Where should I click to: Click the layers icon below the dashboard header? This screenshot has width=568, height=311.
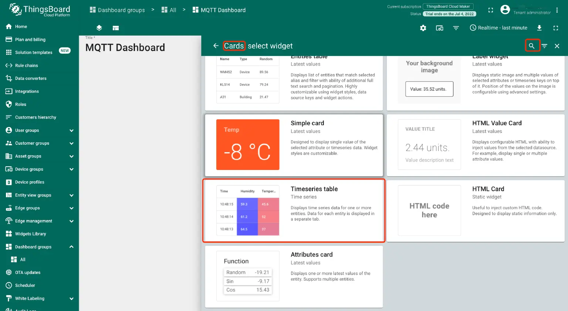click(99, 28)
